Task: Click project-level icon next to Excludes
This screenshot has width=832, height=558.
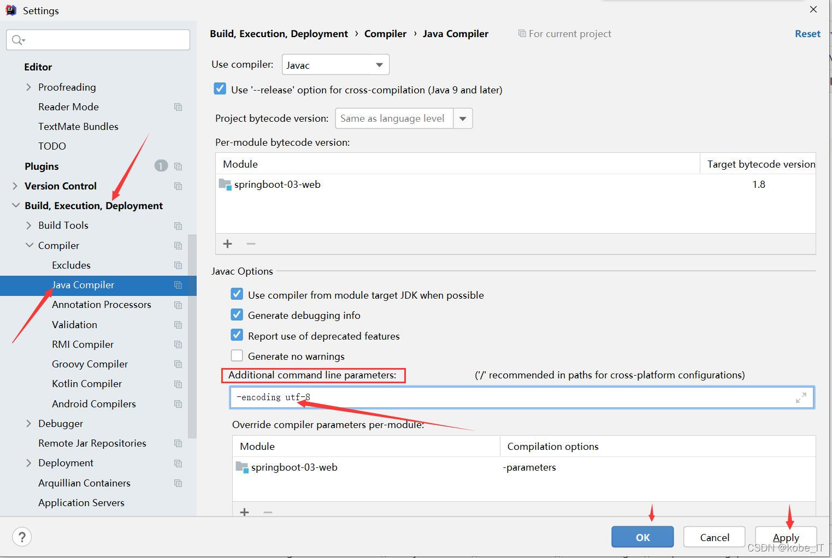Action: [x=178, y=265]
